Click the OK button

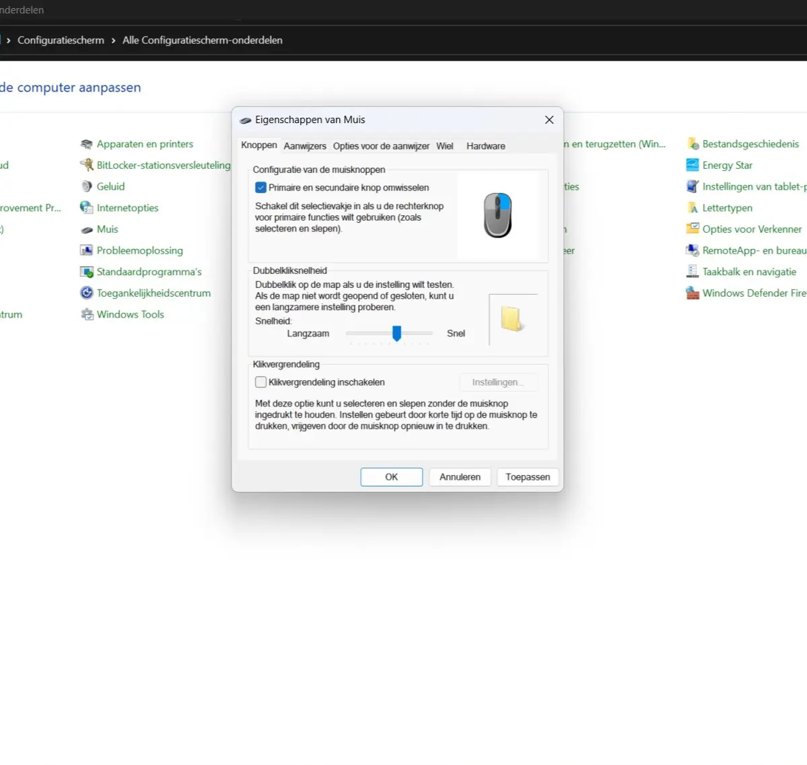(x=391, y=477)
